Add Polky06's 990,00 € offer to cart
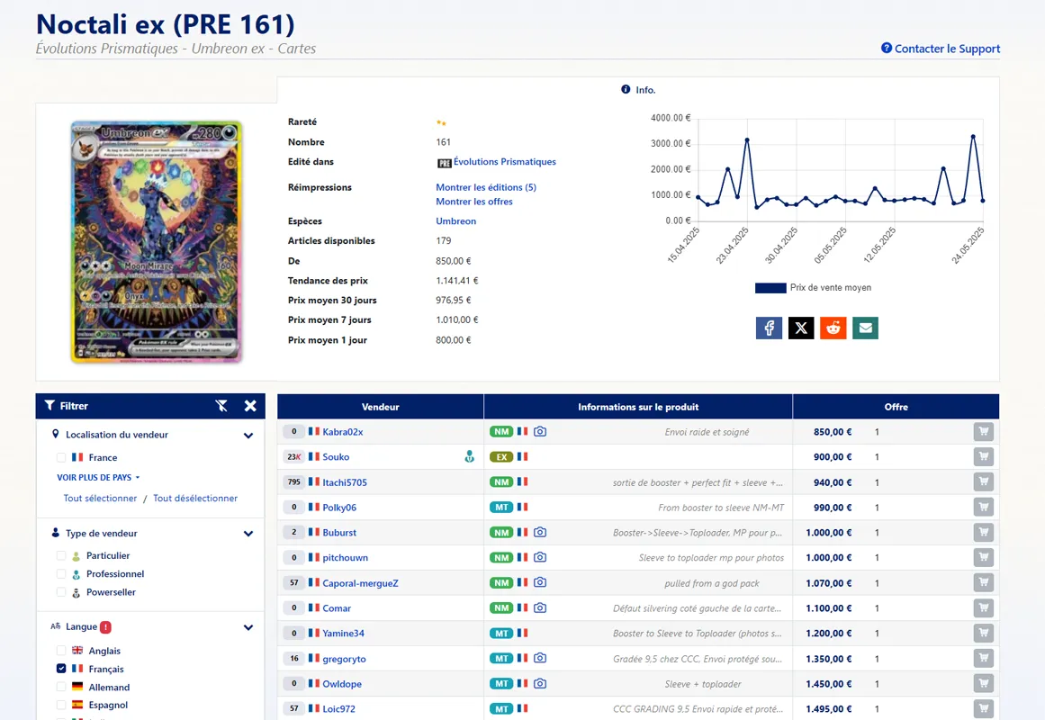The height and width of the screenshot is (720, 1045). coord(983,508)
